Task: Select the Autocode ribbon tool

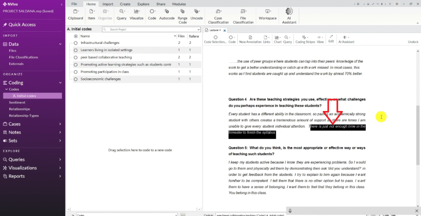Action: (x=167, y=12)
